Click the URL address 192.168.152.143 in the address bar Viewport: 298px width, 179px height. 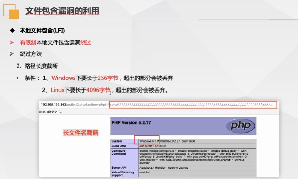(x=54, y=105)
